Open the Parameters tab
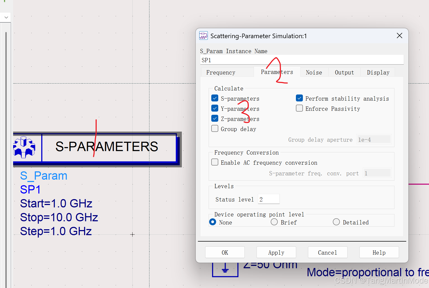Image resolution: width=429 pixels, height=288 pixels. click(x=277, y=72)
